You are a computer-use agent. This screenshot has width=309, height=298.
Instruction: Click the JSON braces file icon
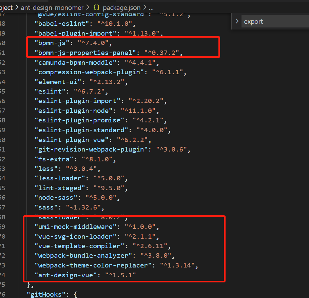[97, 7]
